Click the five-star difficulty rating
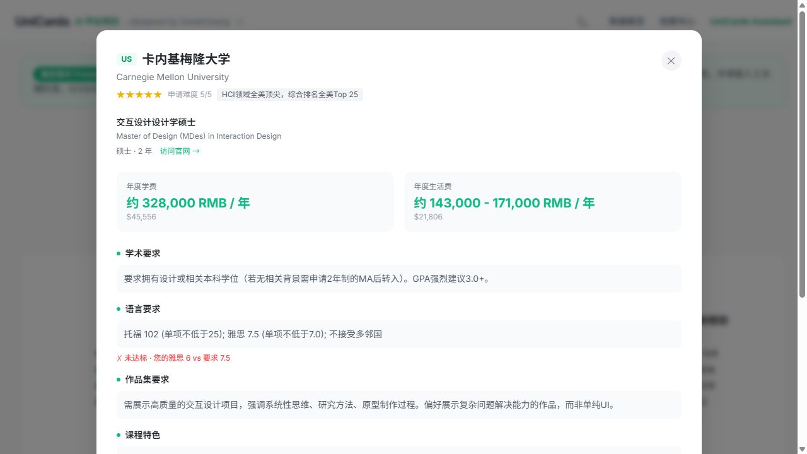This screenshot has height=454, width=807. 139,95
